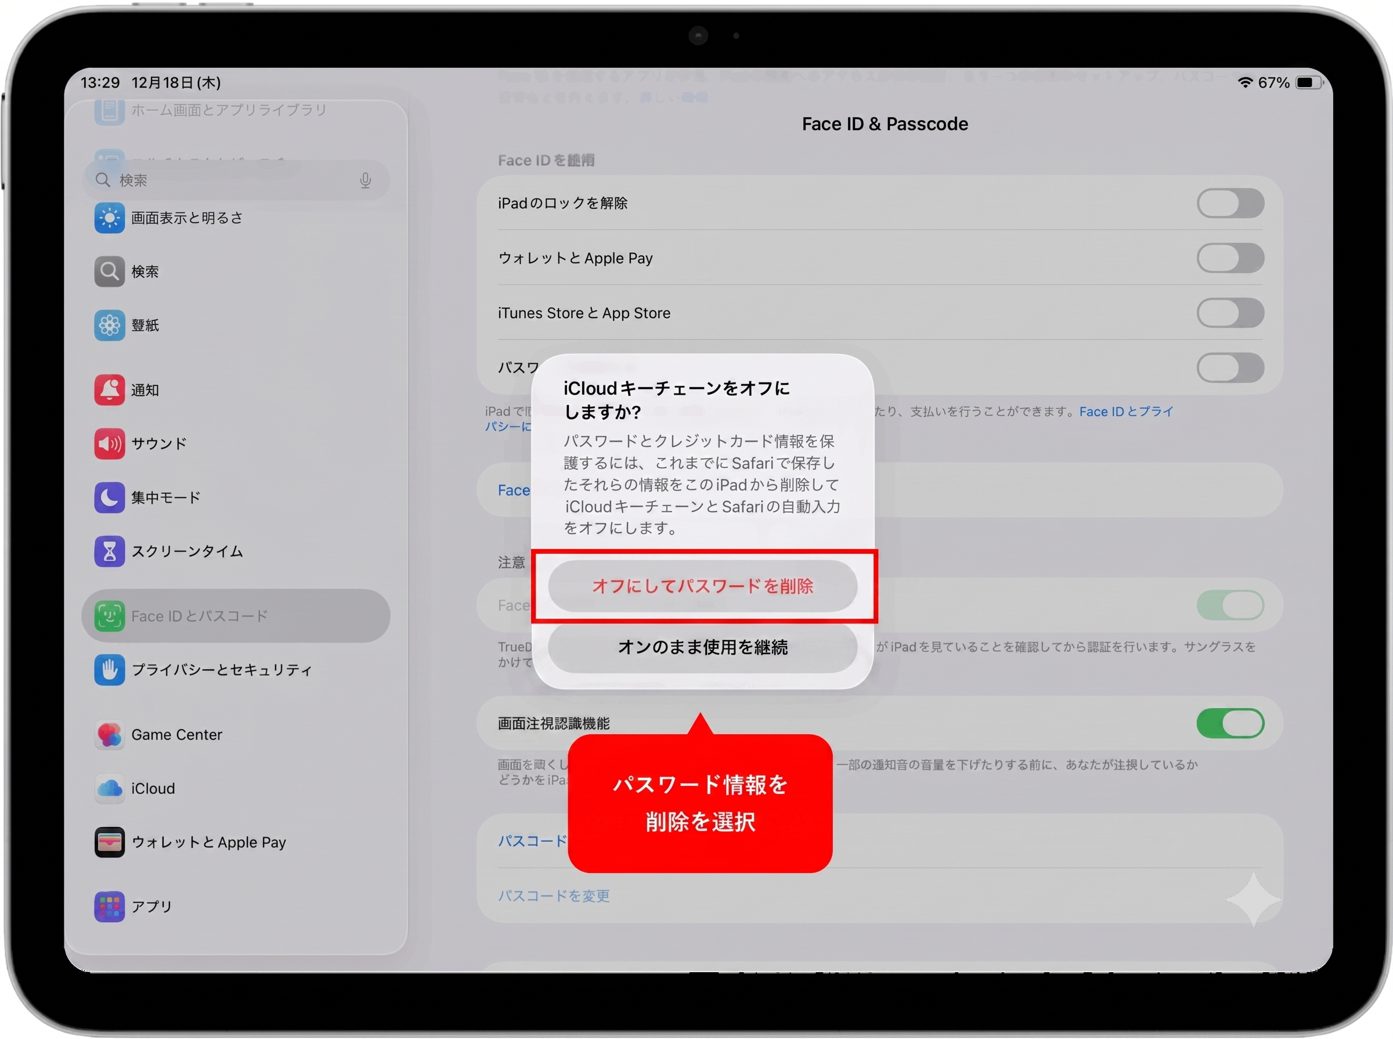The width and height of the screenshot is (1393, 1039).
Task: Open アプリ settings
Action: click(x=236, y=906)
